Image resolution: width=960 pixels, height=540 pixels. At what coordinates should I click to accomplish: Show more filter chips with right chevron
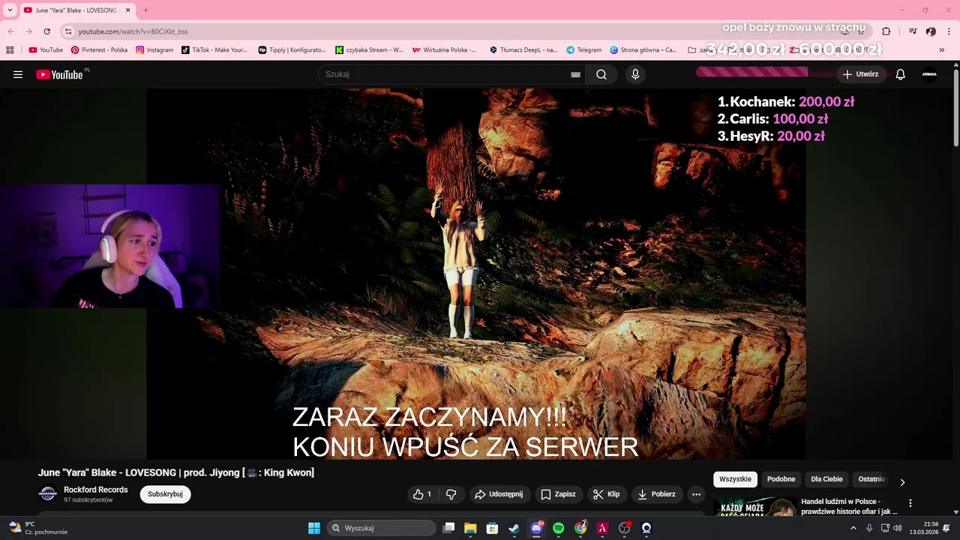902,482
